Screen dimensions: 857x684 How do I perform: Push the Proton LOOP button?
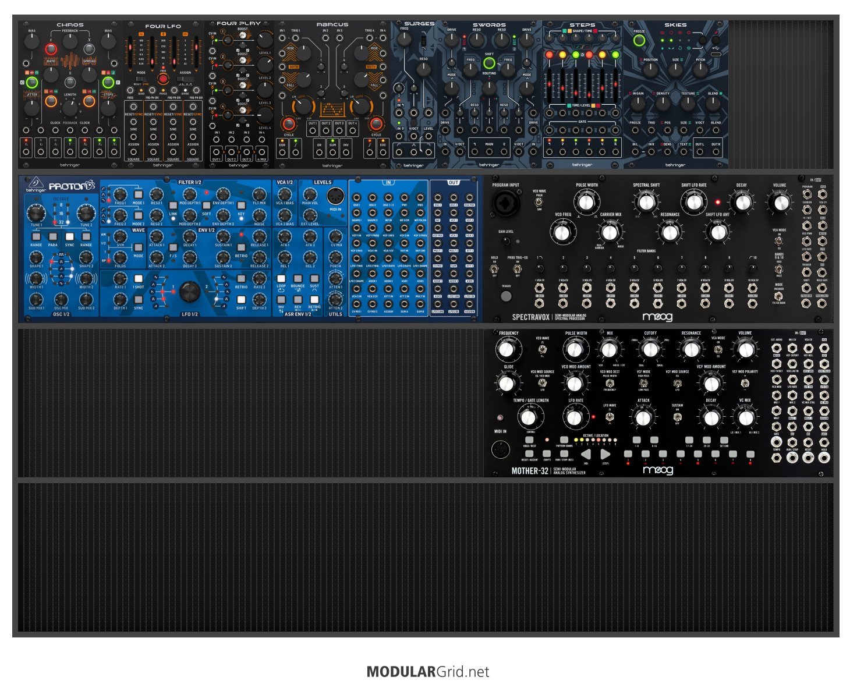(x=281, y=279)
